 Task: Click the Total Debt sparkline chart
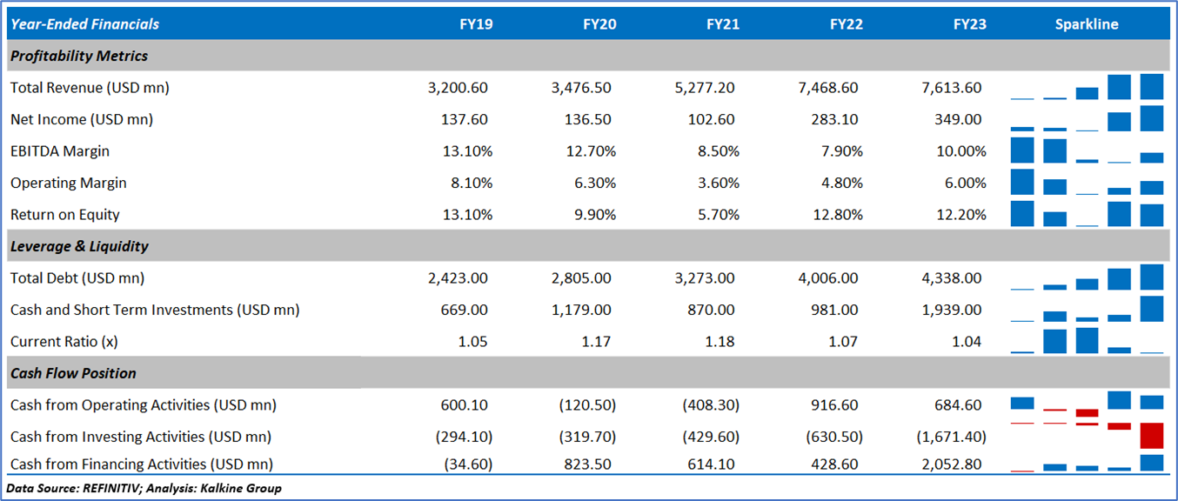click(x=1087, y=277)
